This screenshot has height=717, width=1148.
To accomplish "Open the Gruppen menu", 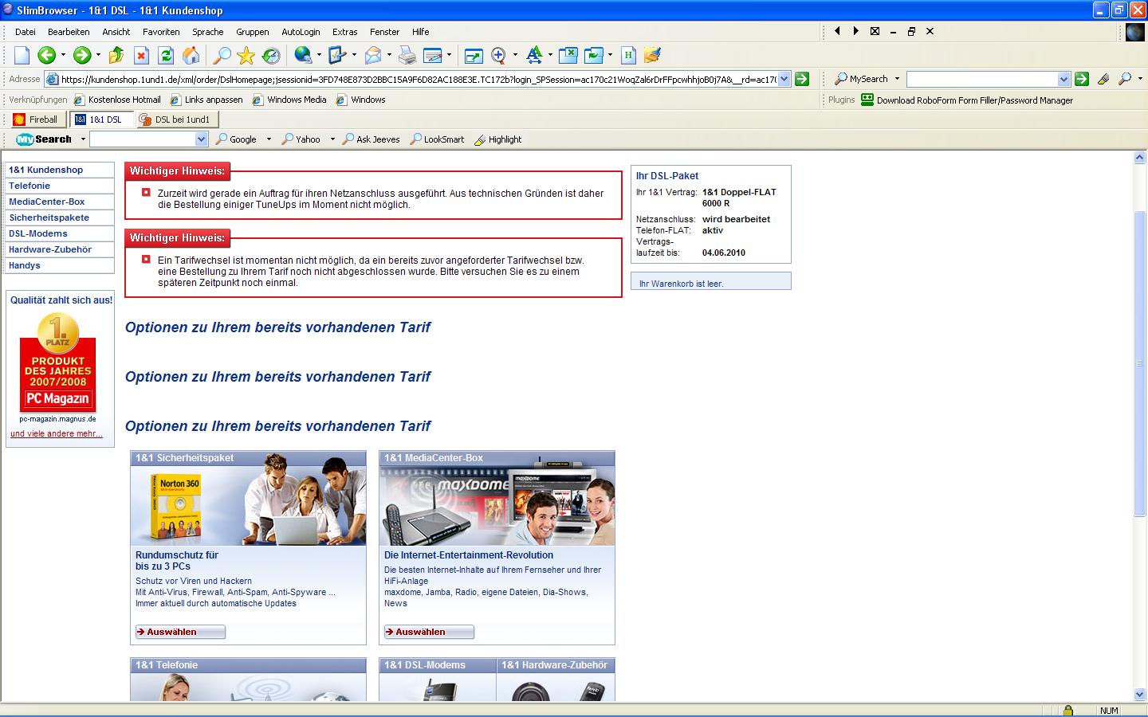I will point(252,32).
